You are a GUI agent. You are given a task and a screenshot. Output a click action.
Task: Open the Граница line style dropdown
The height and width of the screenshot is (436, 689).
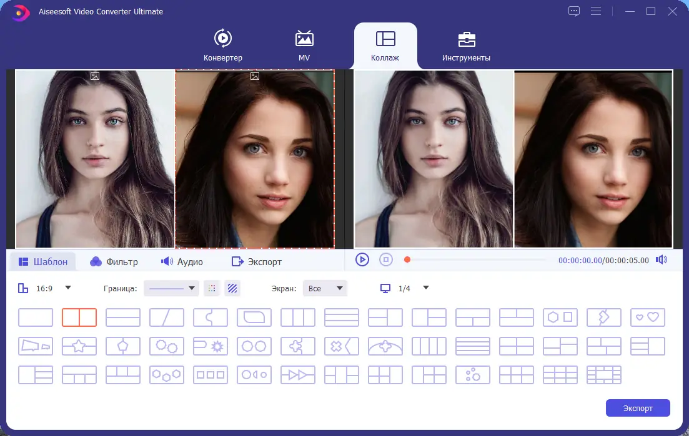(171, 288)
